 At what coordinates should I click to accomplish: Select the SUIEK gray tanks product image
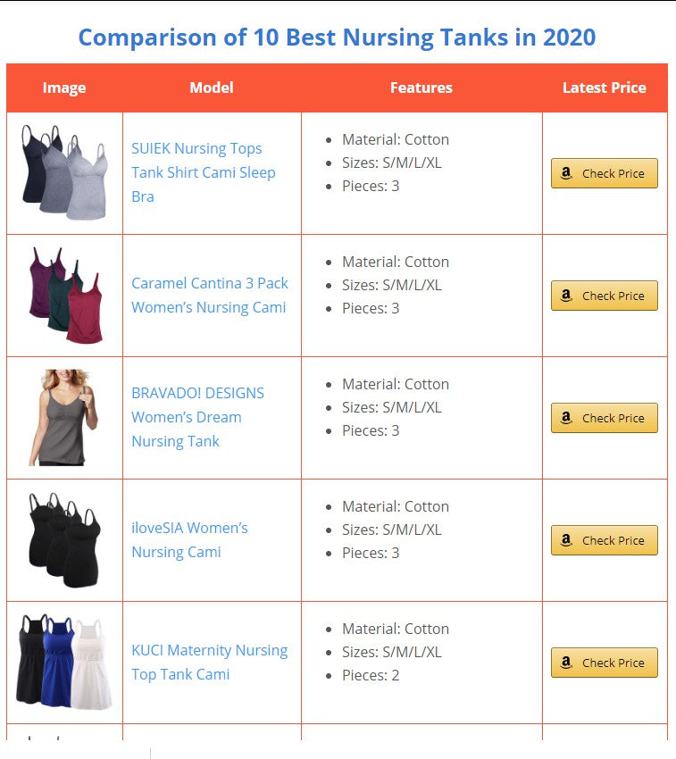(64, 172)
